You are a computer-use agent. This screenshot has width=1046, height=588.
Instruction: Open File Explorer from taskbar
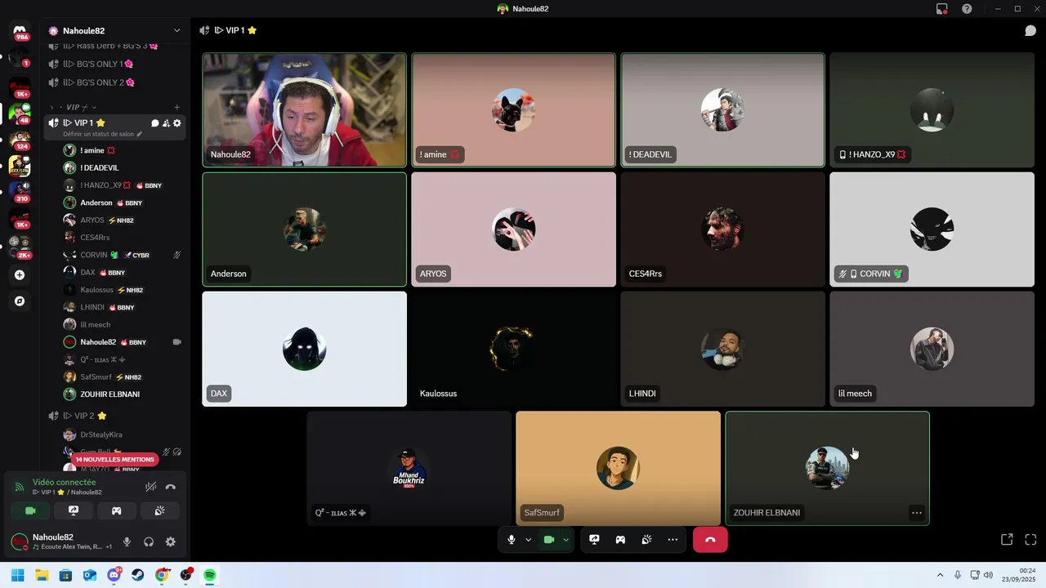(42, 575)
